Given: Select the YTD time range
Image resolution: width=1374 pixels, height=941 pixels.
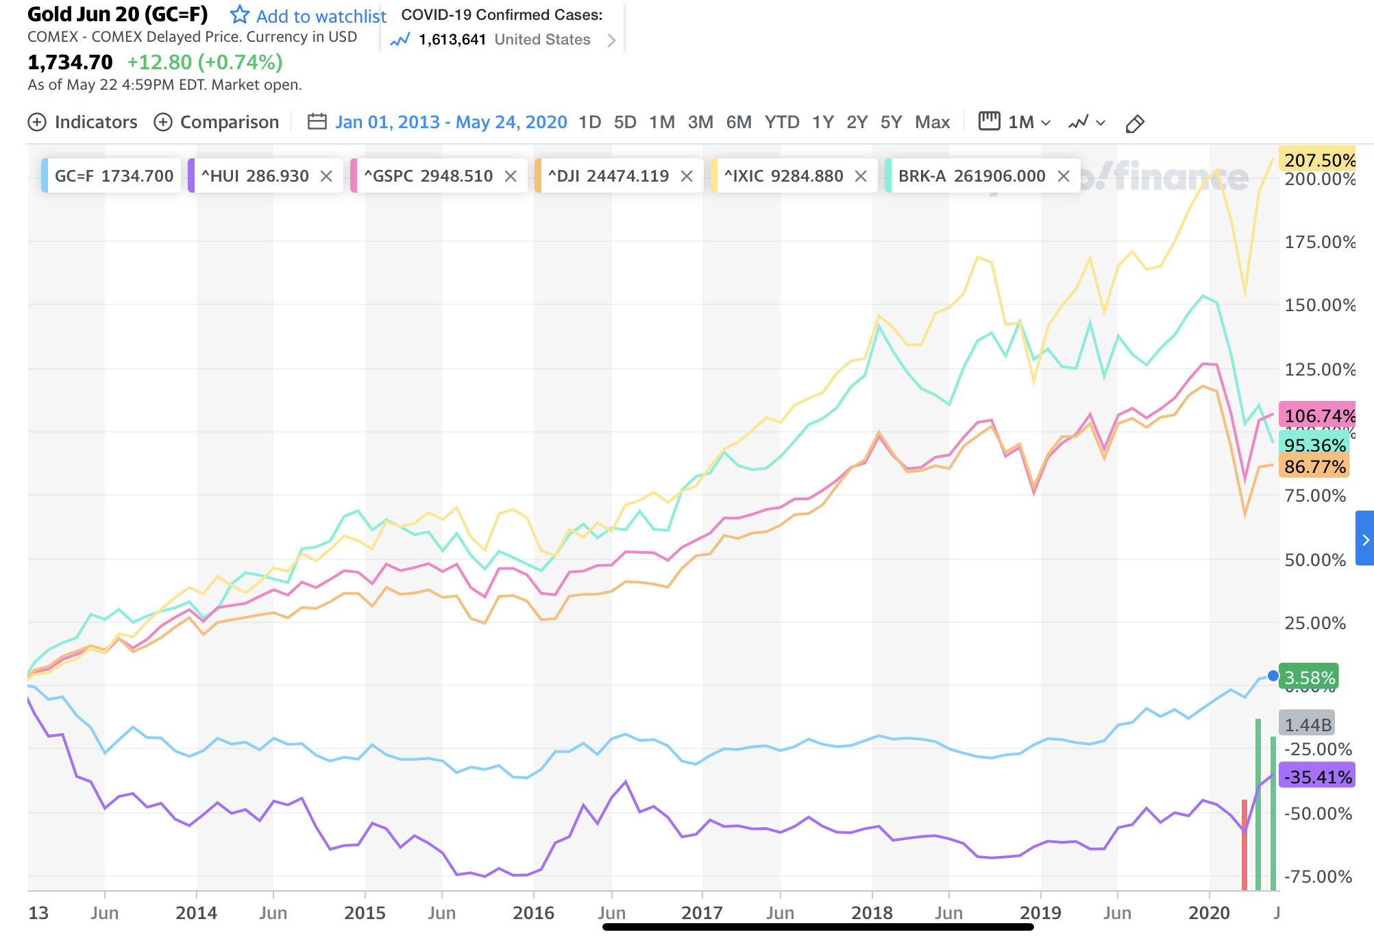Looking at the screenshot, I should 782,122.
